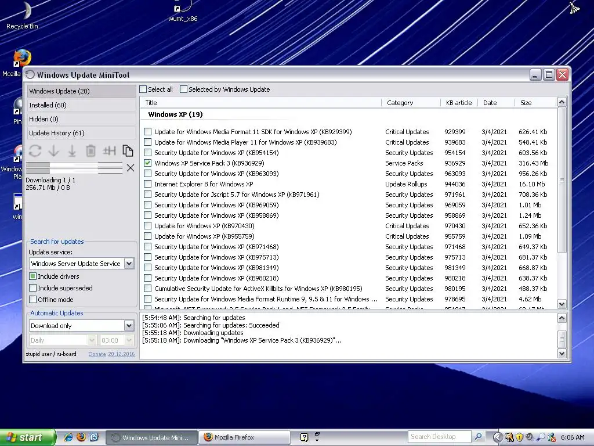Launch Internet Explorer from quick launch
Viewport: 594px width, 446px height.
68,437
